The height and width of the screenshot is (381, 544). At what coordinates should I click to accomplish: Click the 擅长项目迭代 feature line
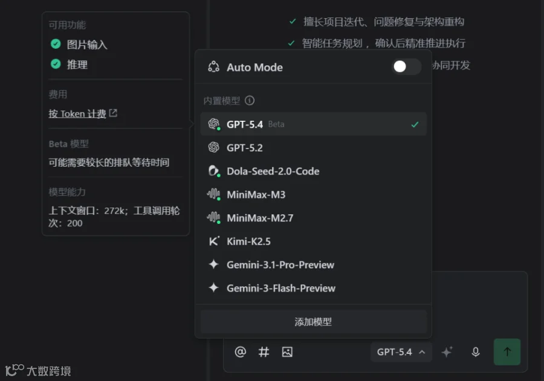[x=384, y=22]
